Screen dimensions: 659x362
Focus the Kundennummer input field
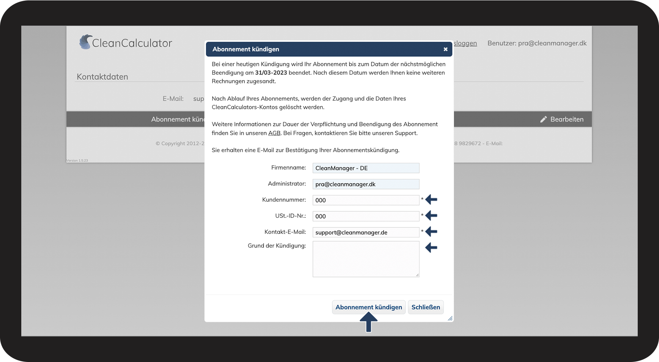coord(366,200)
